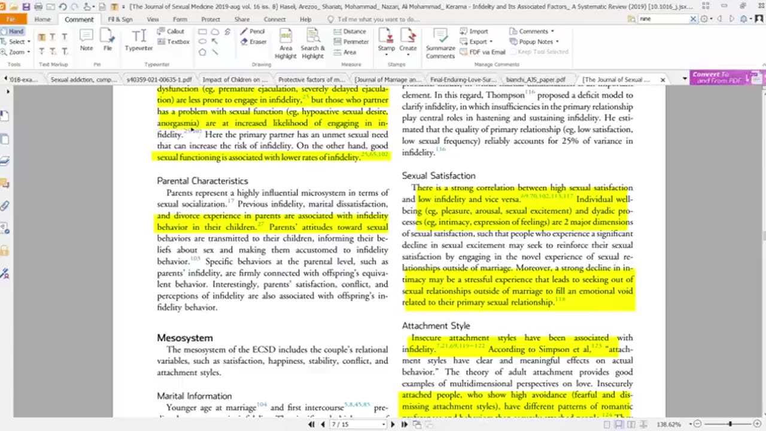Expand the Popup Notes dropdown

click(x=557, y=42)
